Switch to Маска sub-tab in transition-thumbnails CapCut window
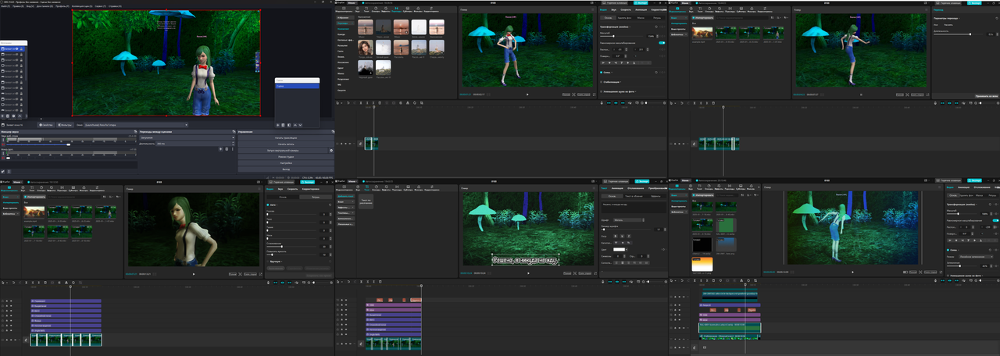 tap(641, 18)
